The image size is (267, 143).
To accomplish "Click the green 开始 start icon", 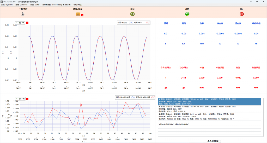I will pos(187,14).
